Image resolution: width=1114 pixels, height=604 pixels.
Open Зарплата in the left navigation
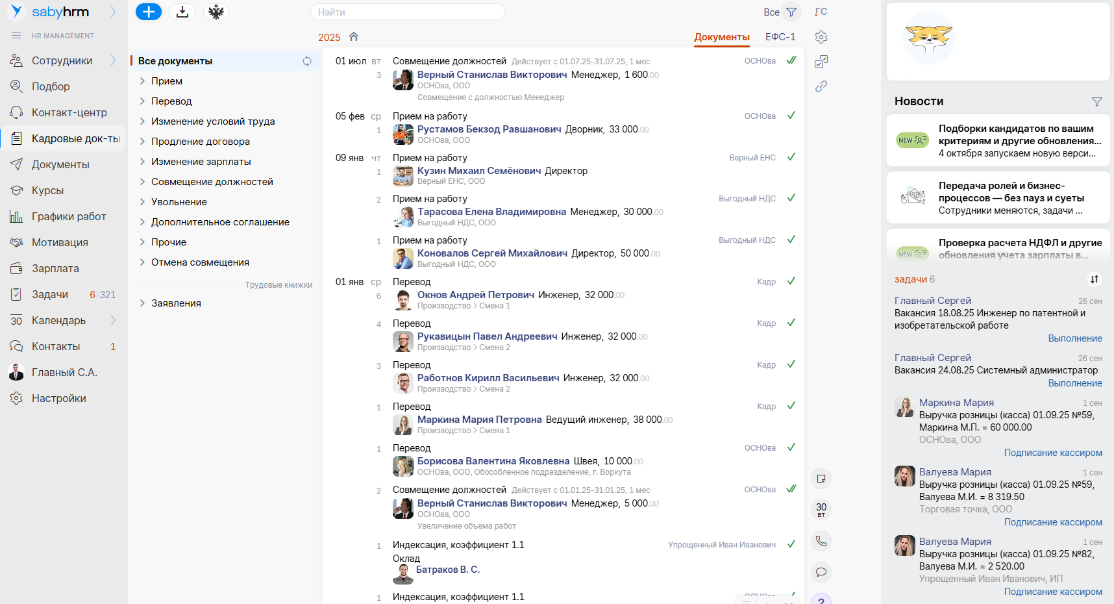(x=55, y=268)
